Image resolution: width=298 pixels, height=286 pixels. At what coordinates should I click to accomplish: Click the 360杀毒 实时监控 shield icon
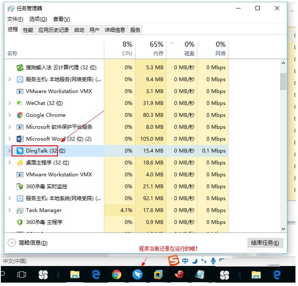pyautogui.click(x=20, y=187)
